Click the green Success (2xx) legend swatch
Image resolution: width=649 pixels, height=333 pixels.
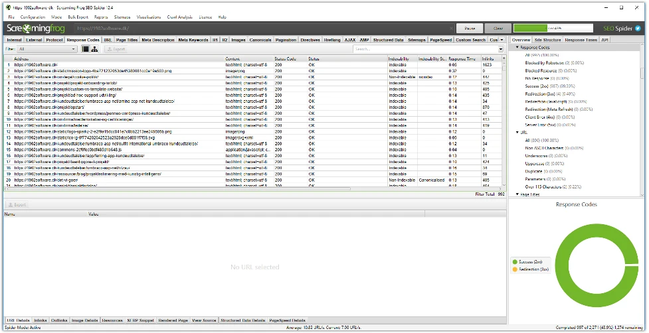[515, 262]
